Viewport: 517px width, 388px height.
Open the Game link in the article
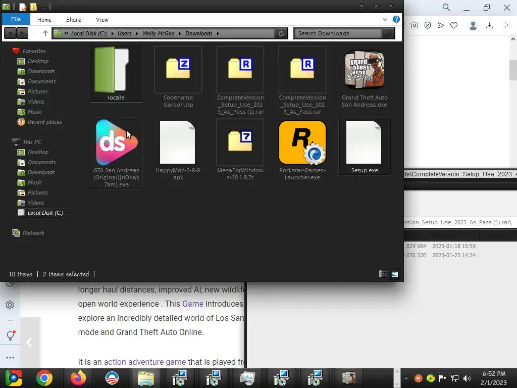[x=193, y=304]
